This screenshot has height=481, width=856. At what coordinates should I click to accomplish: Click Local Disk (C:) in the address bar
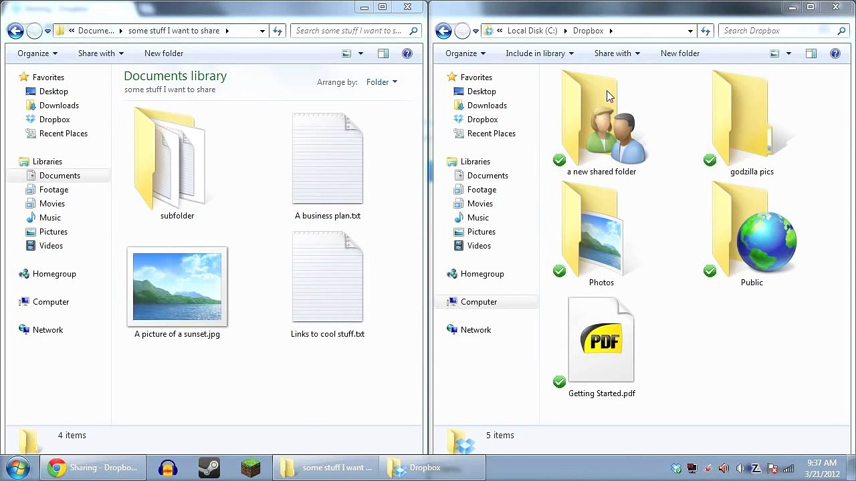tap(532, 31)
